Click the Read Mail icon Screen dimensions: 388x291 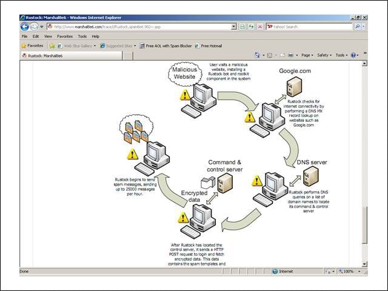click(283, 55)
